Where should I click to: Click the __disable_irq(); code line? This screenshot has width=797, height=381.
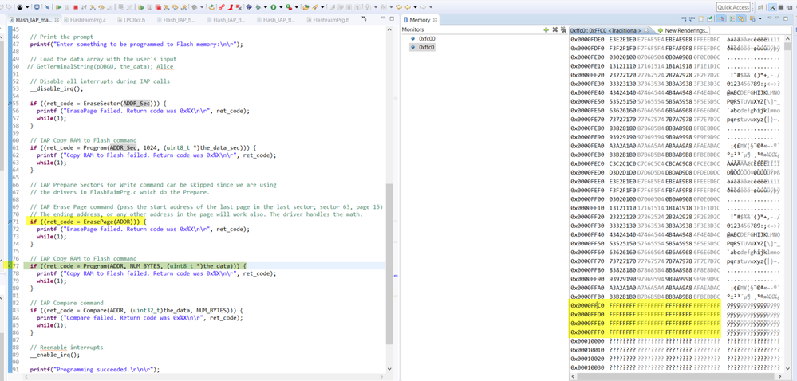56,88
